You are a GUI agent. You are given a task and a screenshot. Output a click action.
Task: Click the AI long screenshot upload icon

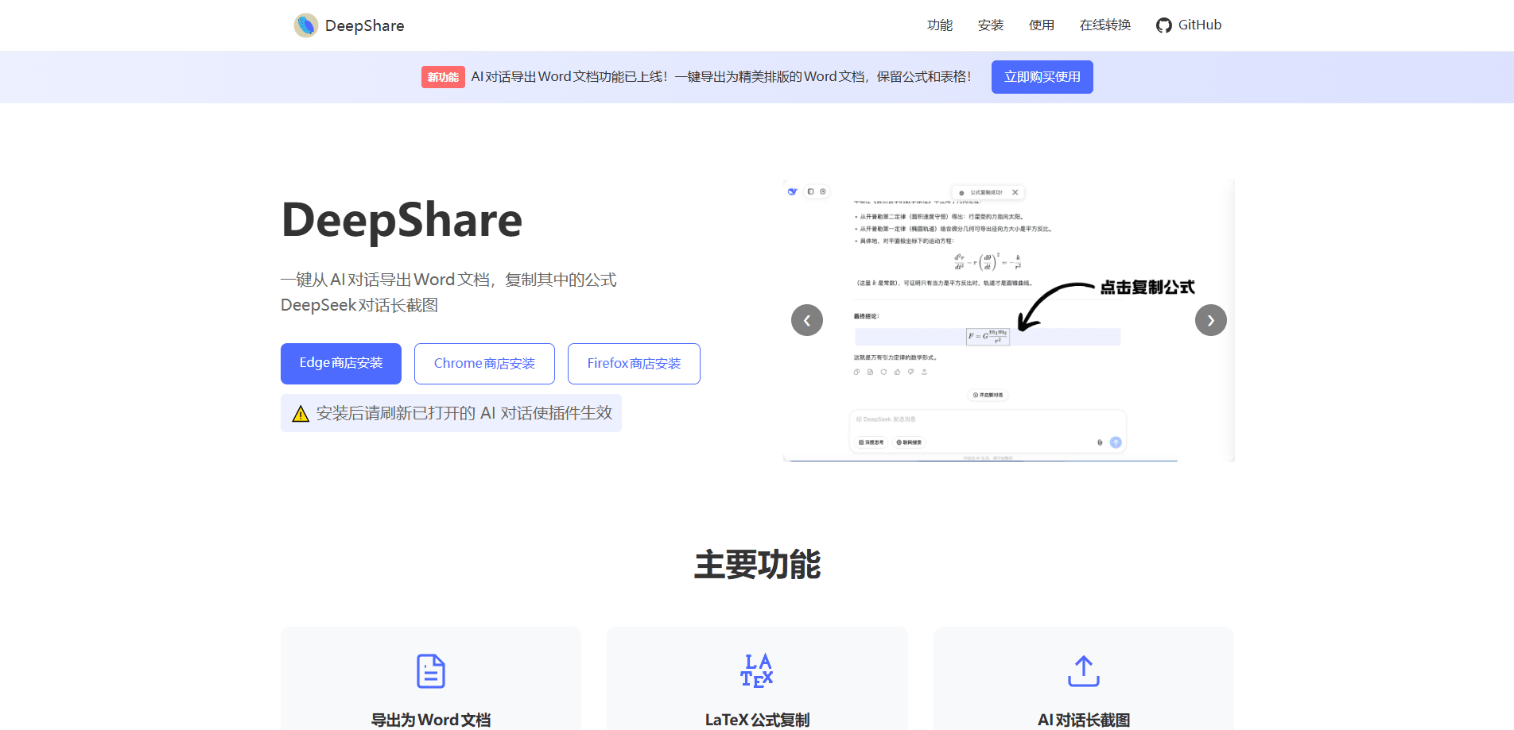click(x=1084, y=671)
